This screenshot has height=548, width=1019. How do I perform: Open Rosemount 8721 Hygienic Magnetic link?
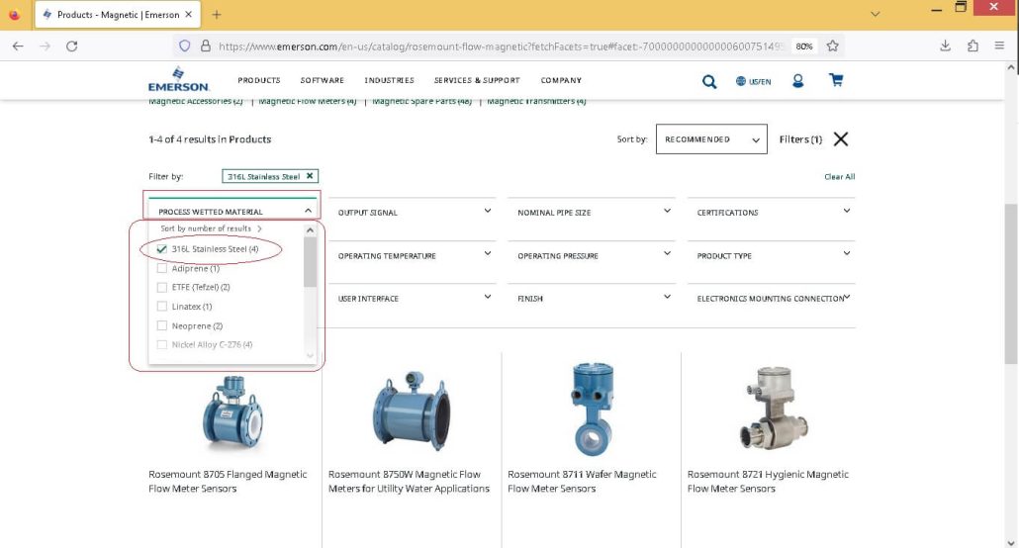pos(768,481)
